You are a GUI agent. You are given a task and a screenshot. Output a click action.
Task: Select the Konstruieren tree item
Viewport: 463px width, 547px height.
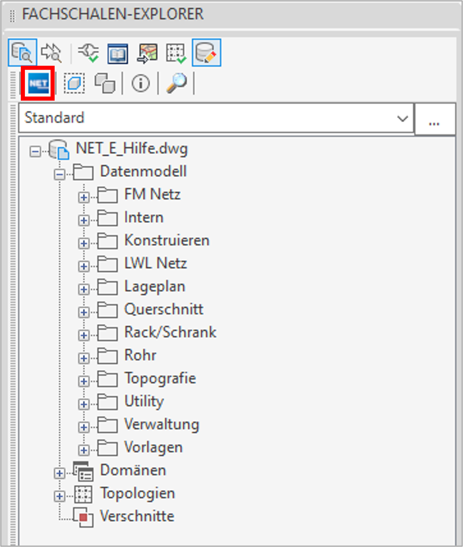(167, 241)
